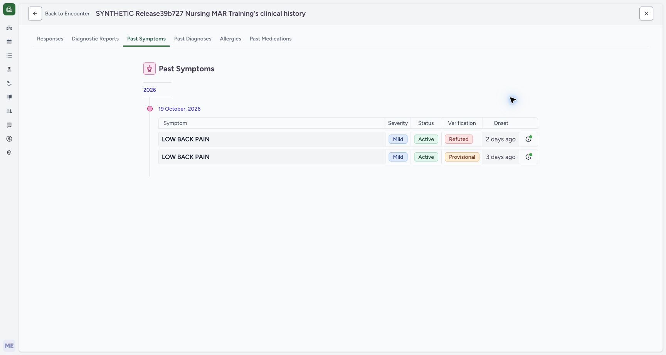This screenshot has width=666, height=355.
Task: Click the Refuted verification badge
Action: click(x=459, y=139)
